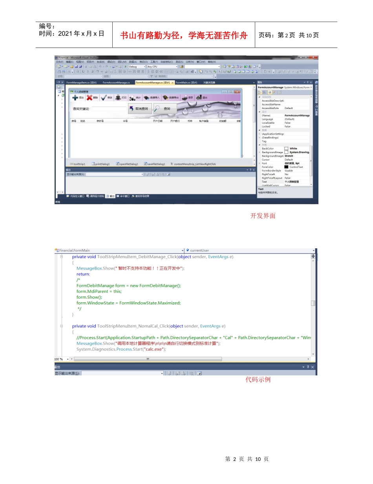
Task: Click the 数据导出 icon
Action: point(165,97)
